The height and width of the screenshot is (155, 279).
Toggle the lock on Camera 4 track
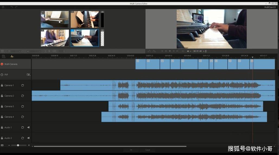pos(2,117)
